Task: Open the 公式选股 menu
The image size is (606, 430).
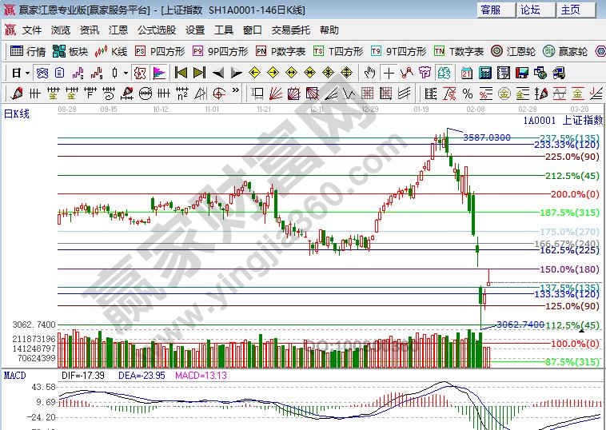Action: 157,30
